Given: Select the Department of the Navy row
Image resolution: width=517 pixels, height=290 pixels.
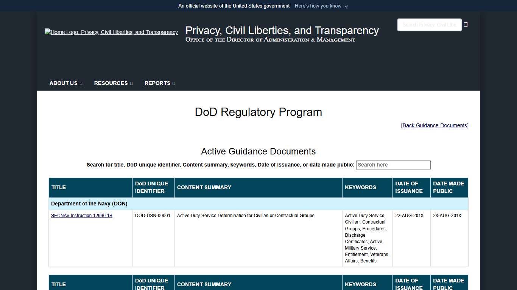Looking at the screenshot, I should [x=89, y=204].
